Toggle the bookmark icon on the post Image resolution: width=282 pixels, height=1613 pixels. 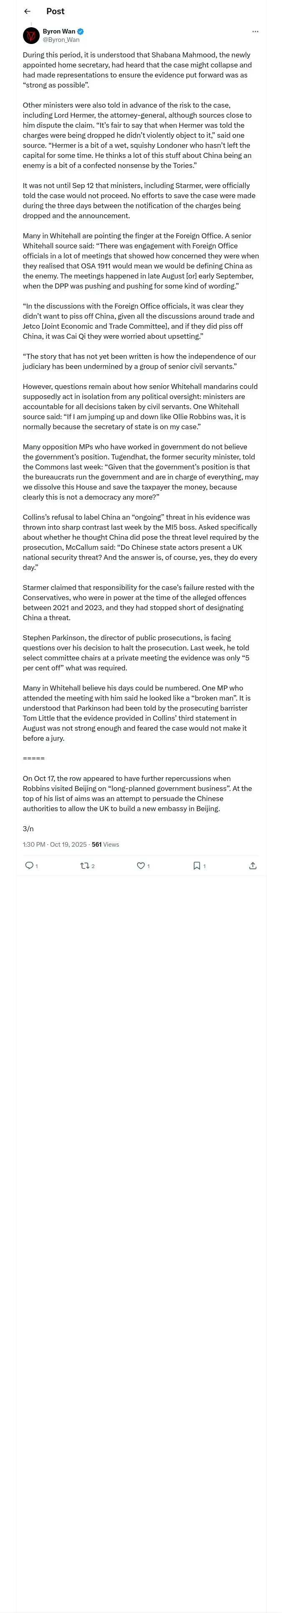pyautogui.click(x=196, y=866)
